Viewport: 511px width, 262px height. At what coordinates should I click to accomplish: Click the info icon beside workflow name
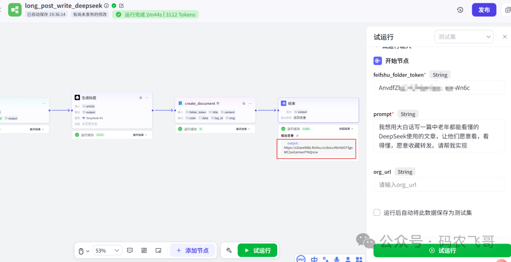(106, 6)
